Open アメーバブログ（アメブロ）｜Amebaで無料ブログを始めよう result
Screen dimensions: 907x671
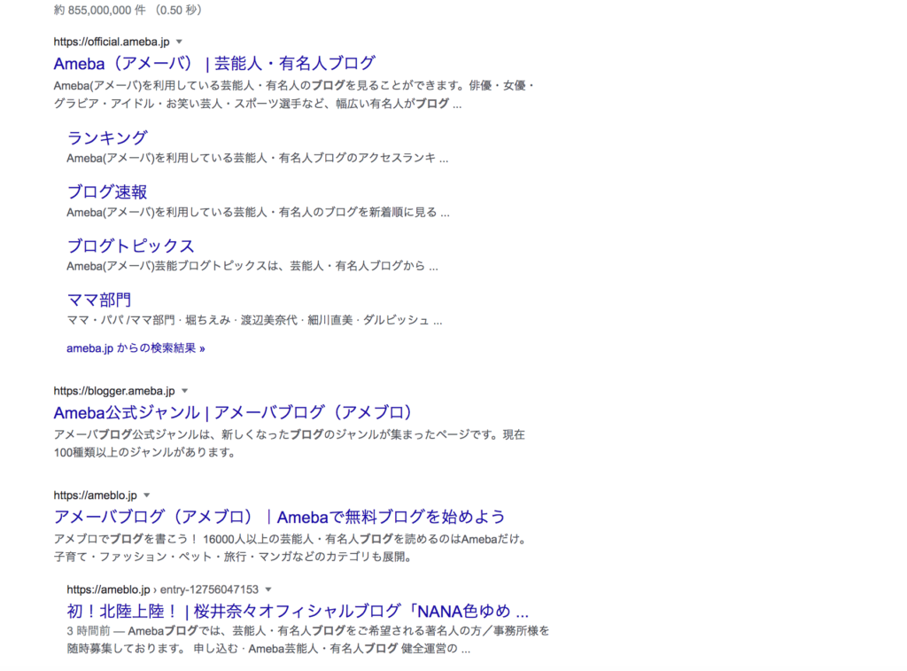click(279, 517)
